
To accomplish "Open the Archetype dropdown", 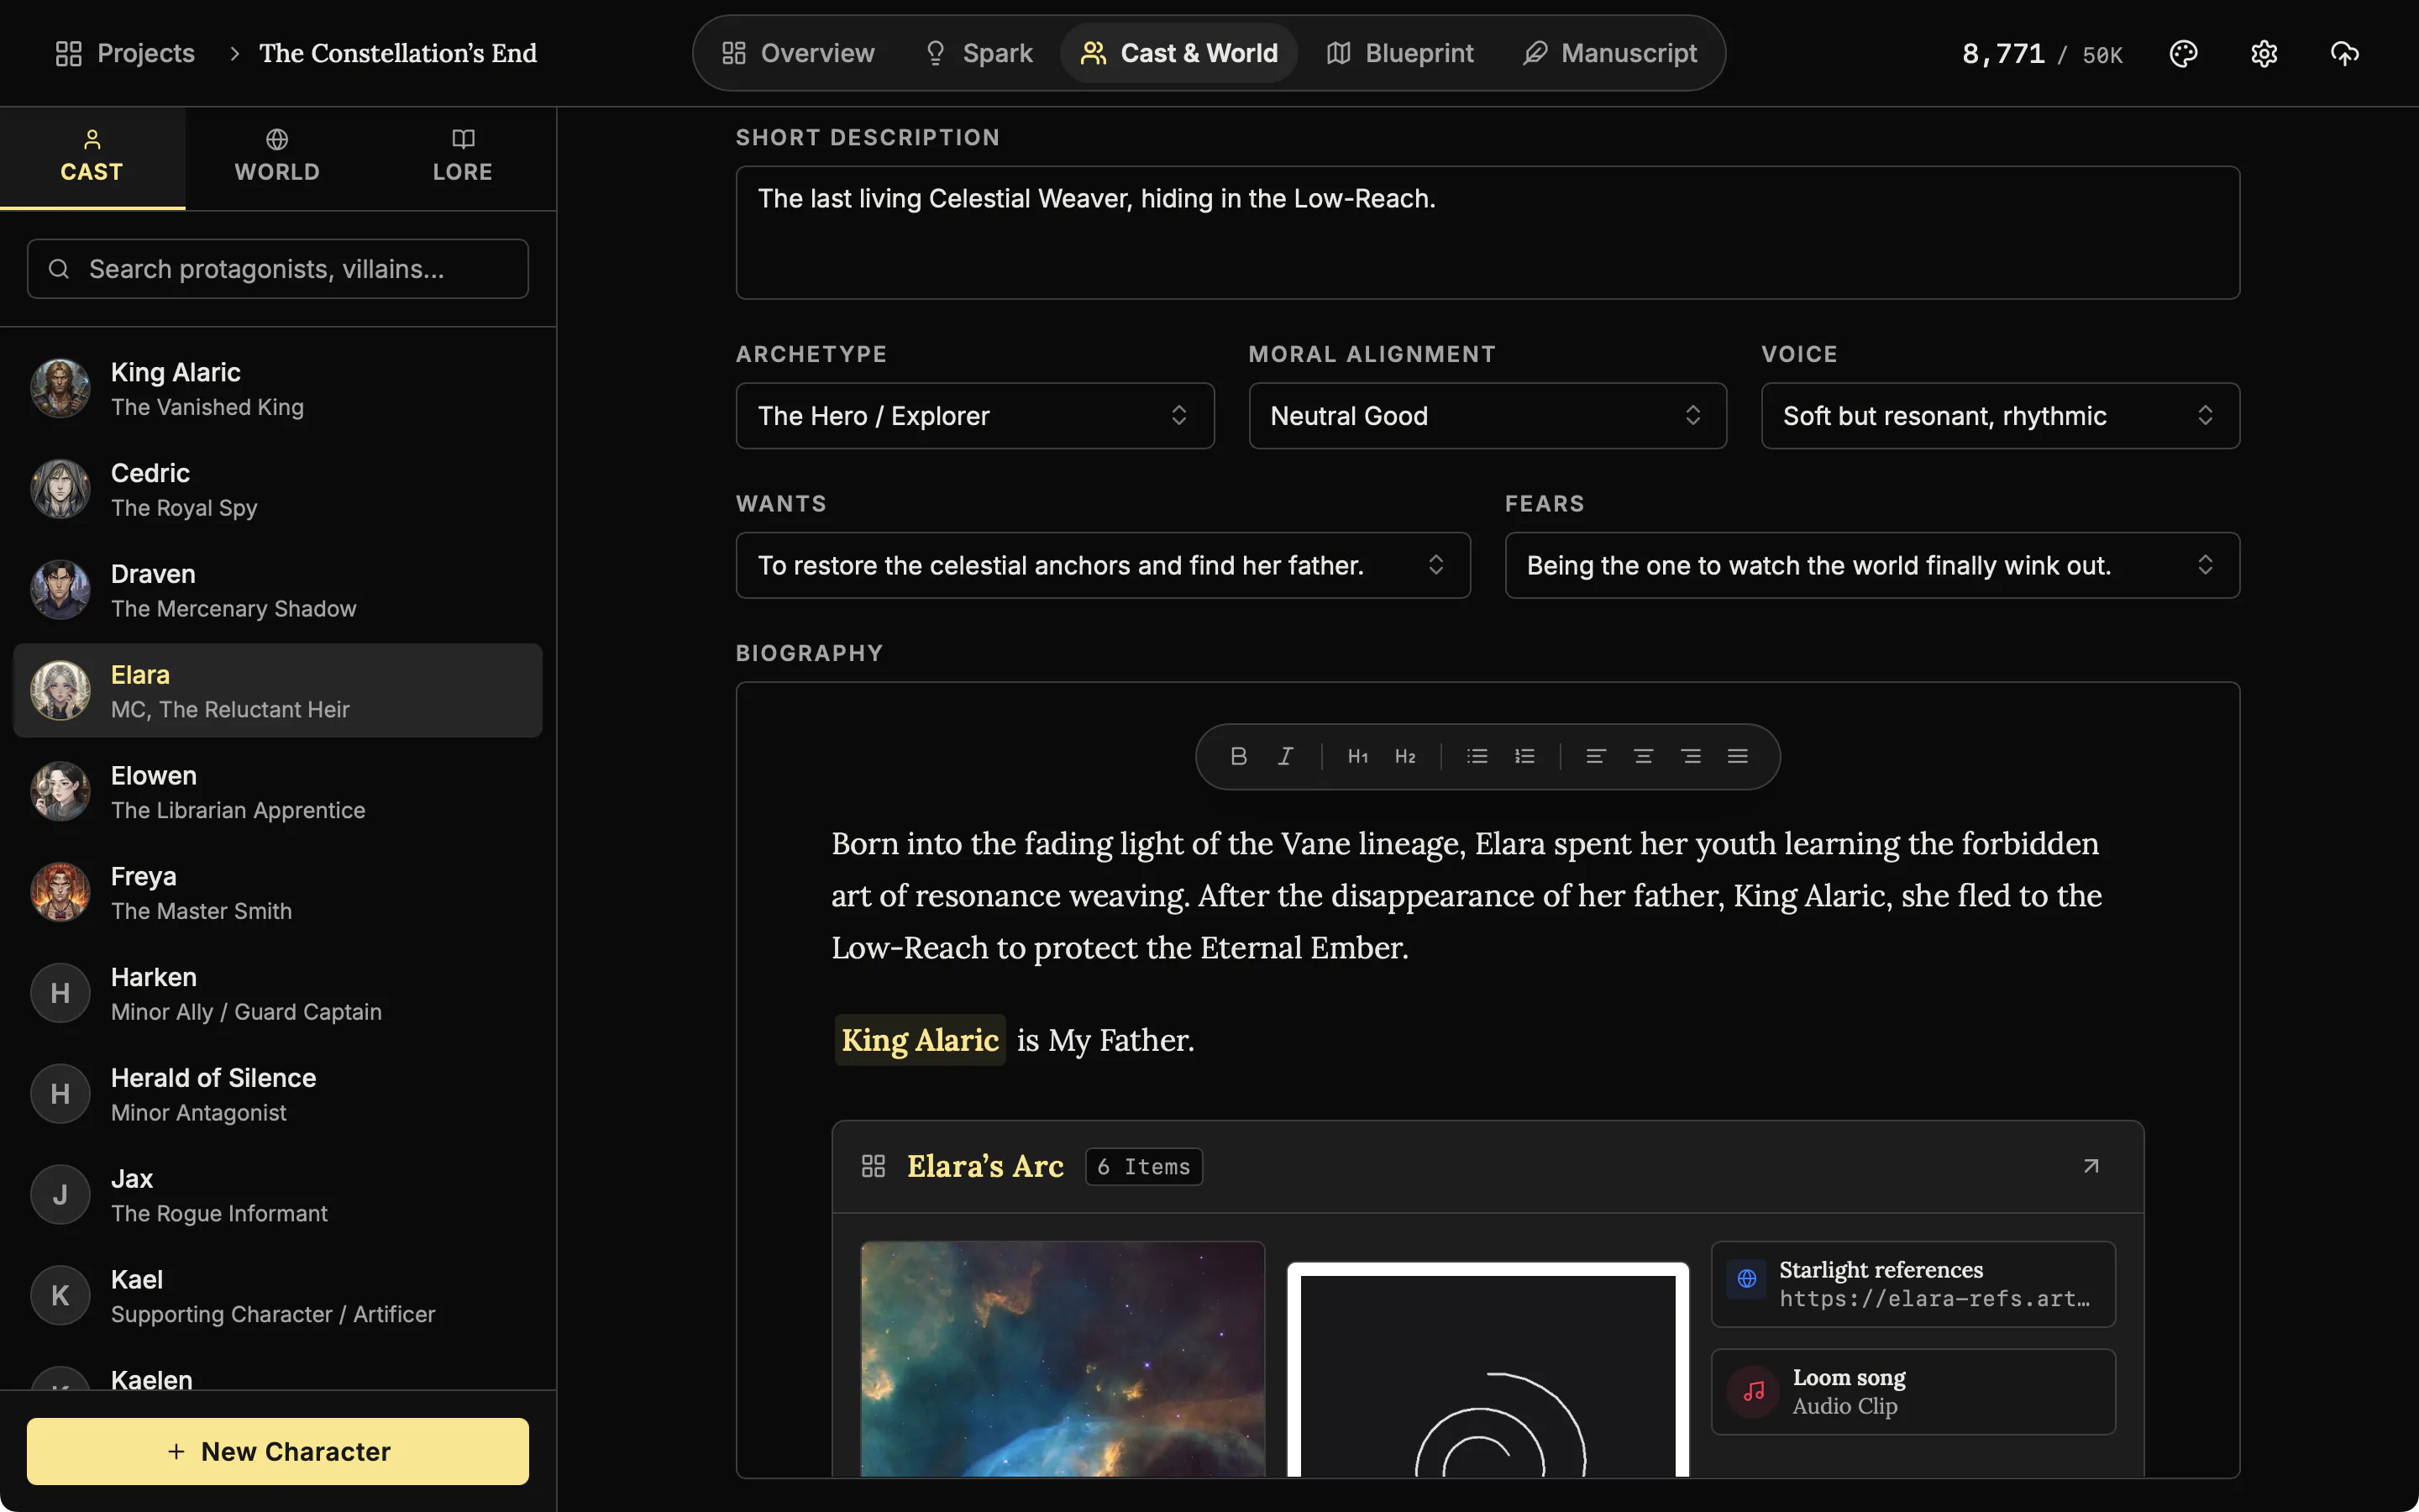I will [x=974, y=415].
